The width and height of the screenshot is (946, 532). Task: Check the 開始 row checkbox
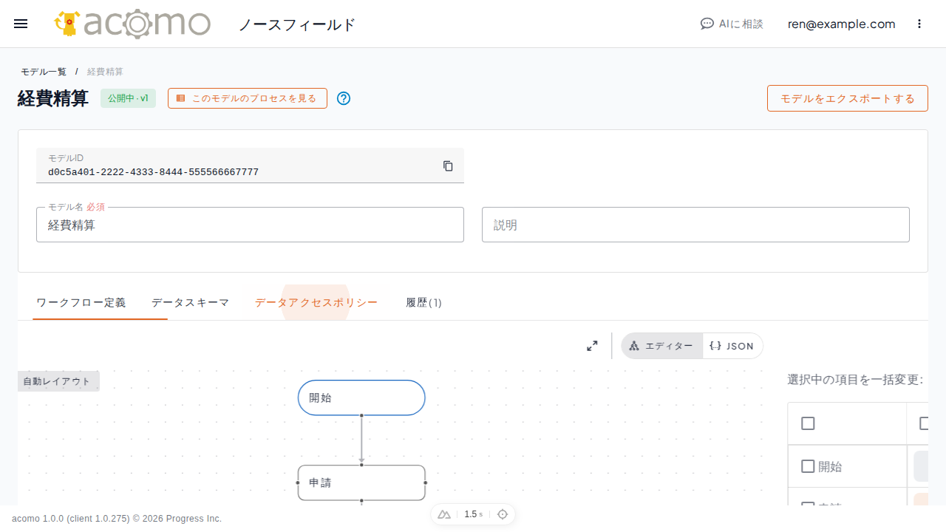[x=808, y=466]
